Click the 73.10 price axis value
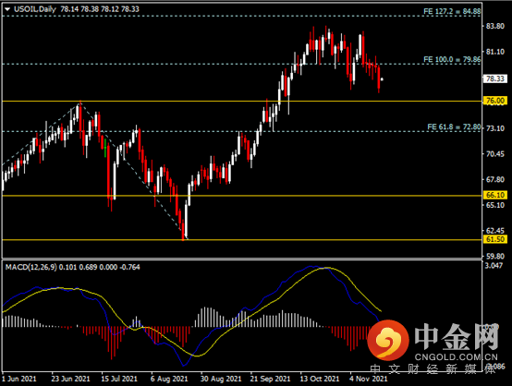This screenshot has width=512, height=386. coord(495,128)
